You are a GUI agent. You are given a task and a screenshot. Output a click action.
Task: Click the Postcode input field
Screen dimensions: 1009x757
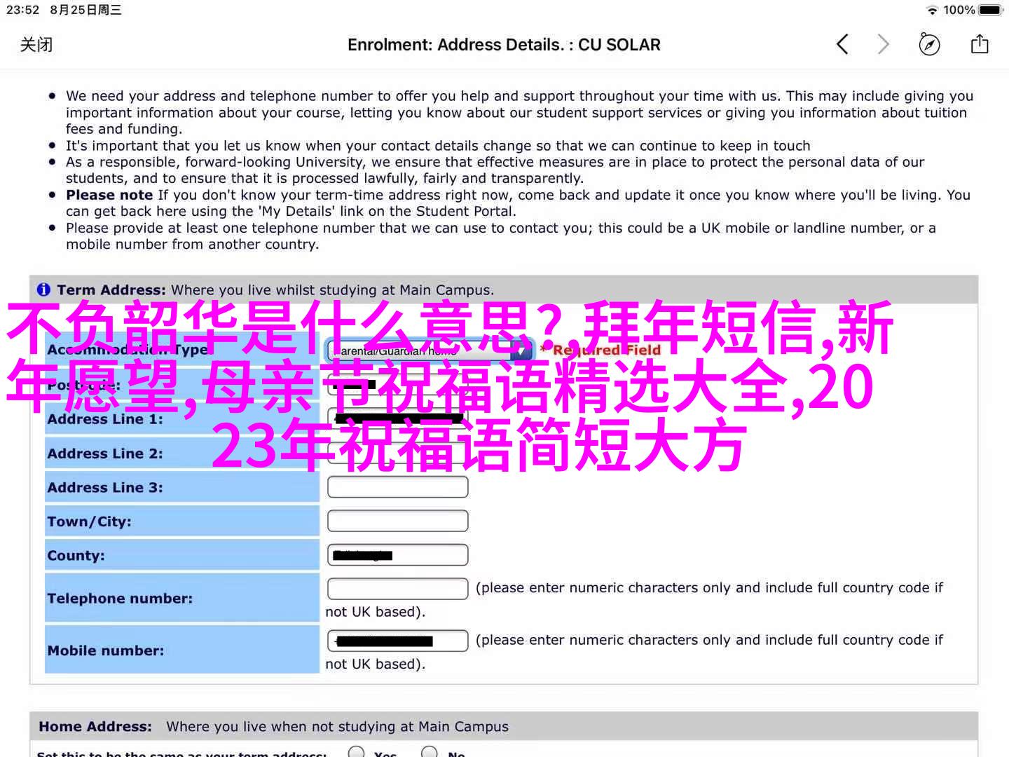[397, 385]
